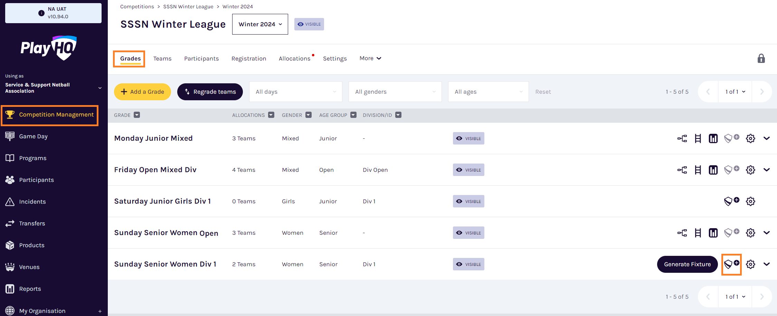
Task: Select the Grades tab
Action: pos(131,59)
